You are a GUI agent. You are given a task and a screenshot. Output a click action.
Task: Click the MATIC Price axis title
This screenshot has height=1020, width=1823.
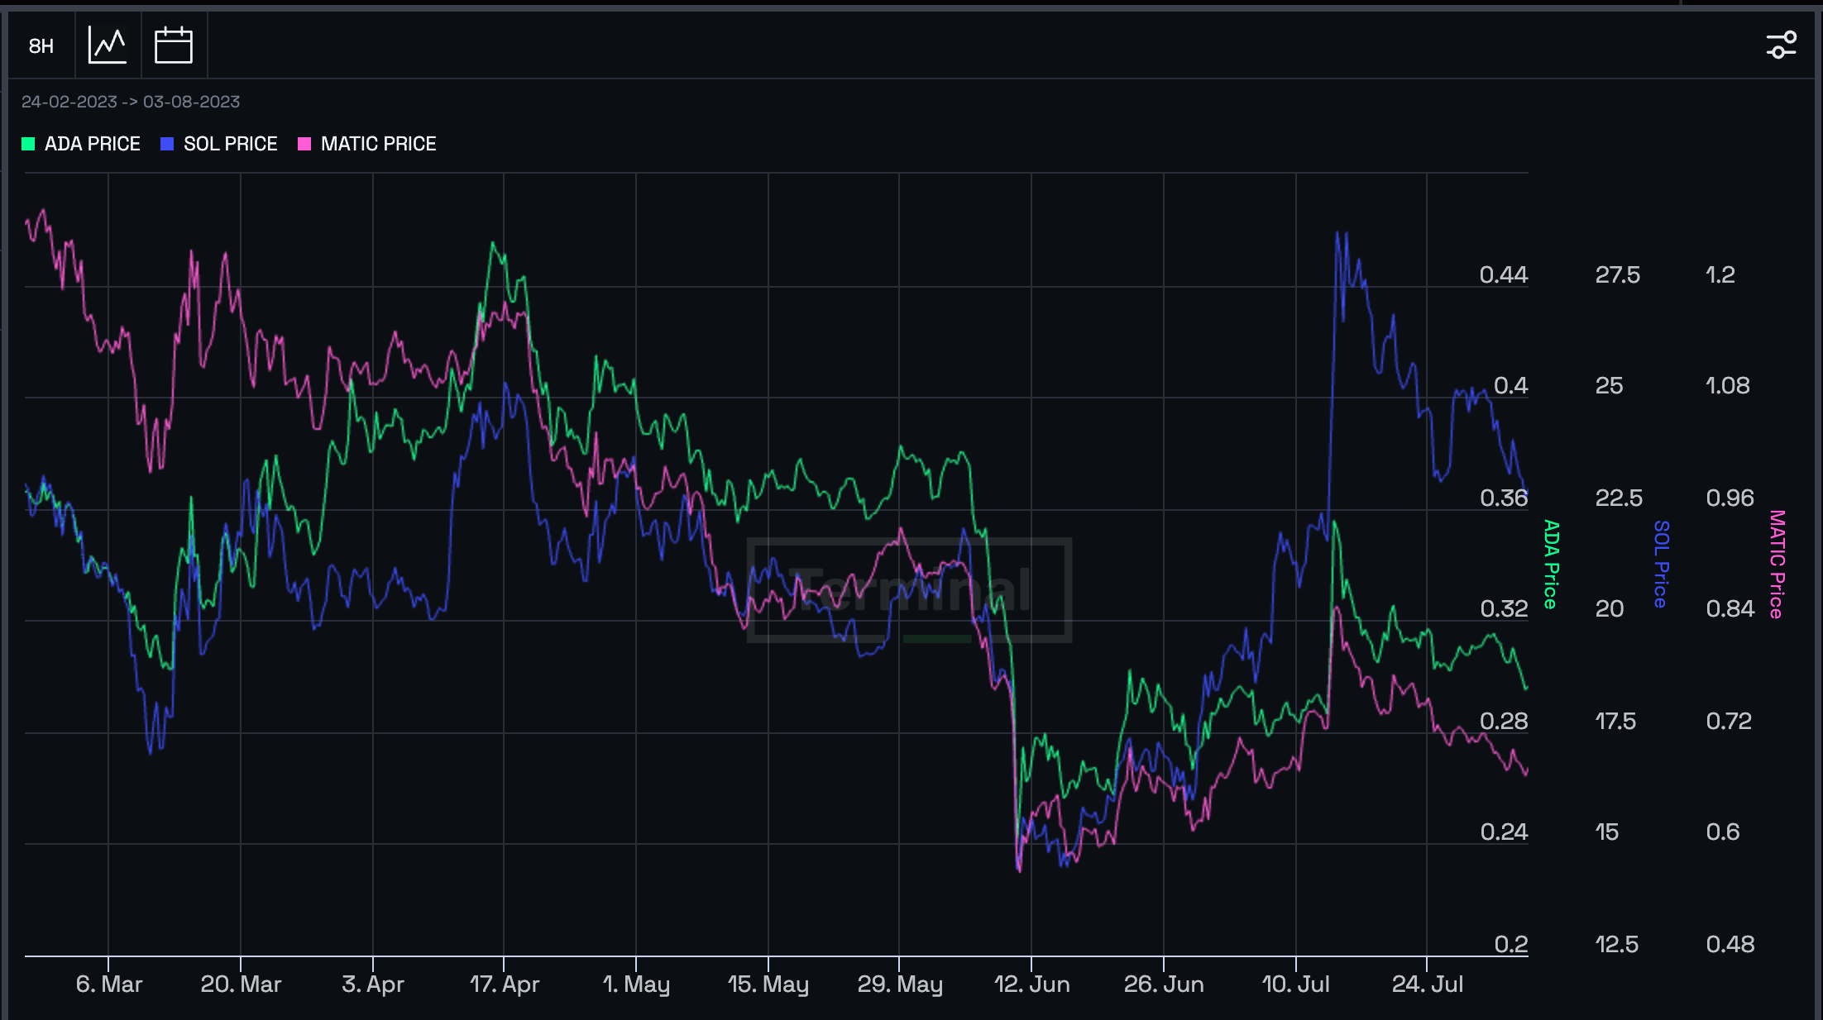(x=1777, y=565)
